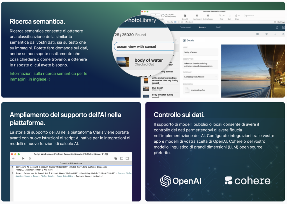Click the ocean view with sunset search box
This screenshot has width=287, height=204.
pyautogui.click(x=144, y=47)
